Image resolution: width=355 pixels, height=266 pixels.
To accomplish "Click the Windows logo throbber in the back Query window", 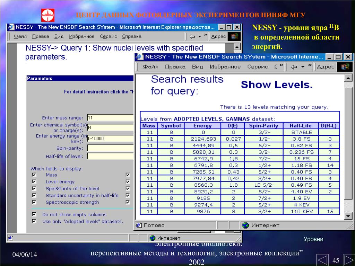I will pos(234,36).
